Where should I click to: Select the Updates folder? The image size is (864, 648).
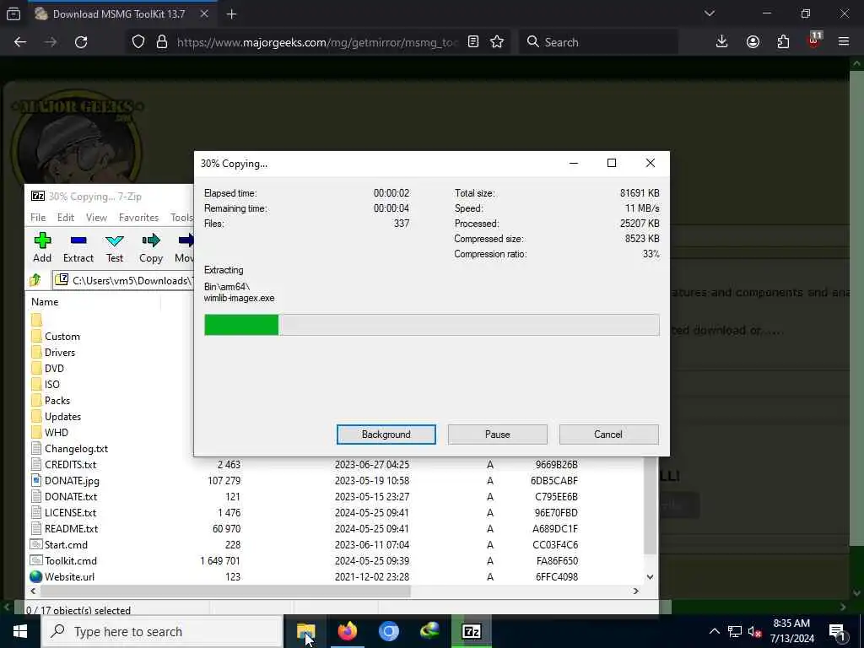pyautogui.click(x=62, y=417)
